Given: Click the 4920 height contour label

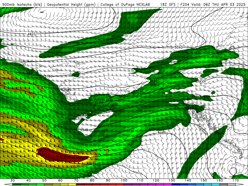Looking at the screenshot, I should pyautogui.click(x=32, y=34).
